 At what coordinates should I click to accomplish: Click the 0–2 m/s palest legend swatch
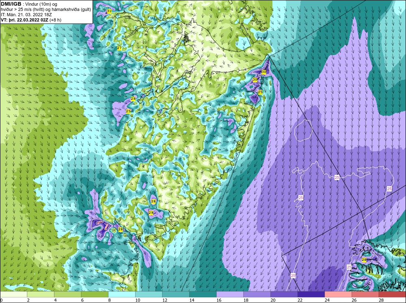(13, 294)
